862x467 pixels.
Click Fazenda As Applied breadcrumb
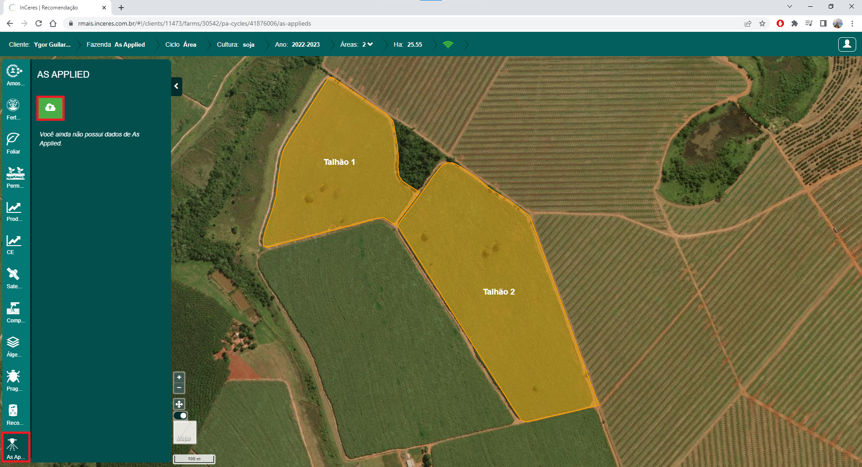(115, 44)
